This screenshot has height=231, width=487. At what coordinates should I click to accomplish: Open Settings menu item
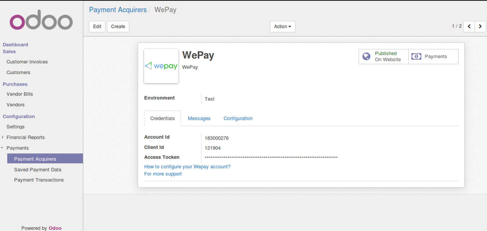click(x=16, y=127)
